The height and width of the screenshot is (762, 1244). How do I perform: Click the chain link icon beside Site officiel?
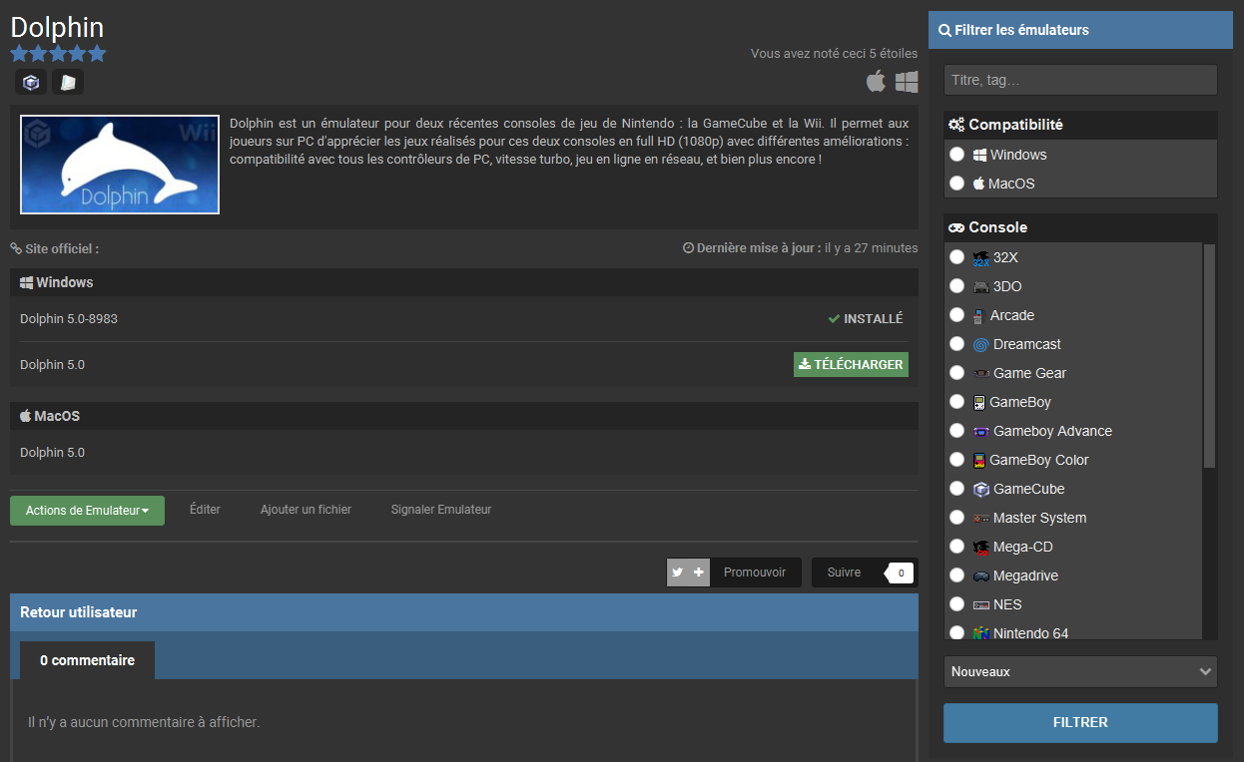[16, 248]
